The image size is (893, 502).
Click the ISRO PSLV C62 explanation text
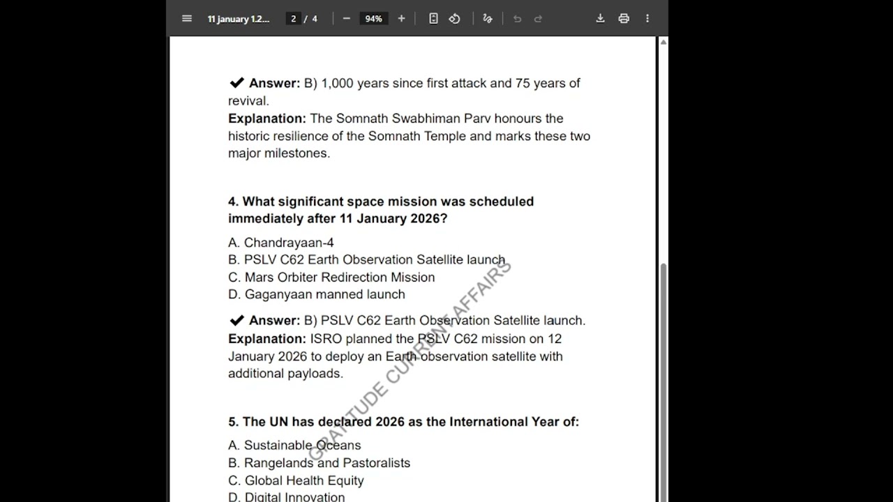click(396, 356)
